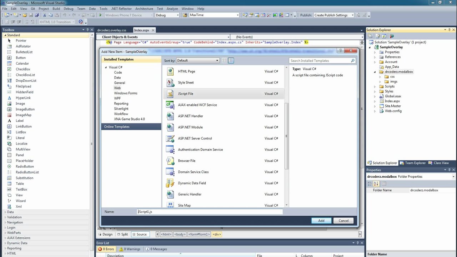
Task: Switch to the drcoderz.overlay.css tab
Action: (x=112, y=30)
